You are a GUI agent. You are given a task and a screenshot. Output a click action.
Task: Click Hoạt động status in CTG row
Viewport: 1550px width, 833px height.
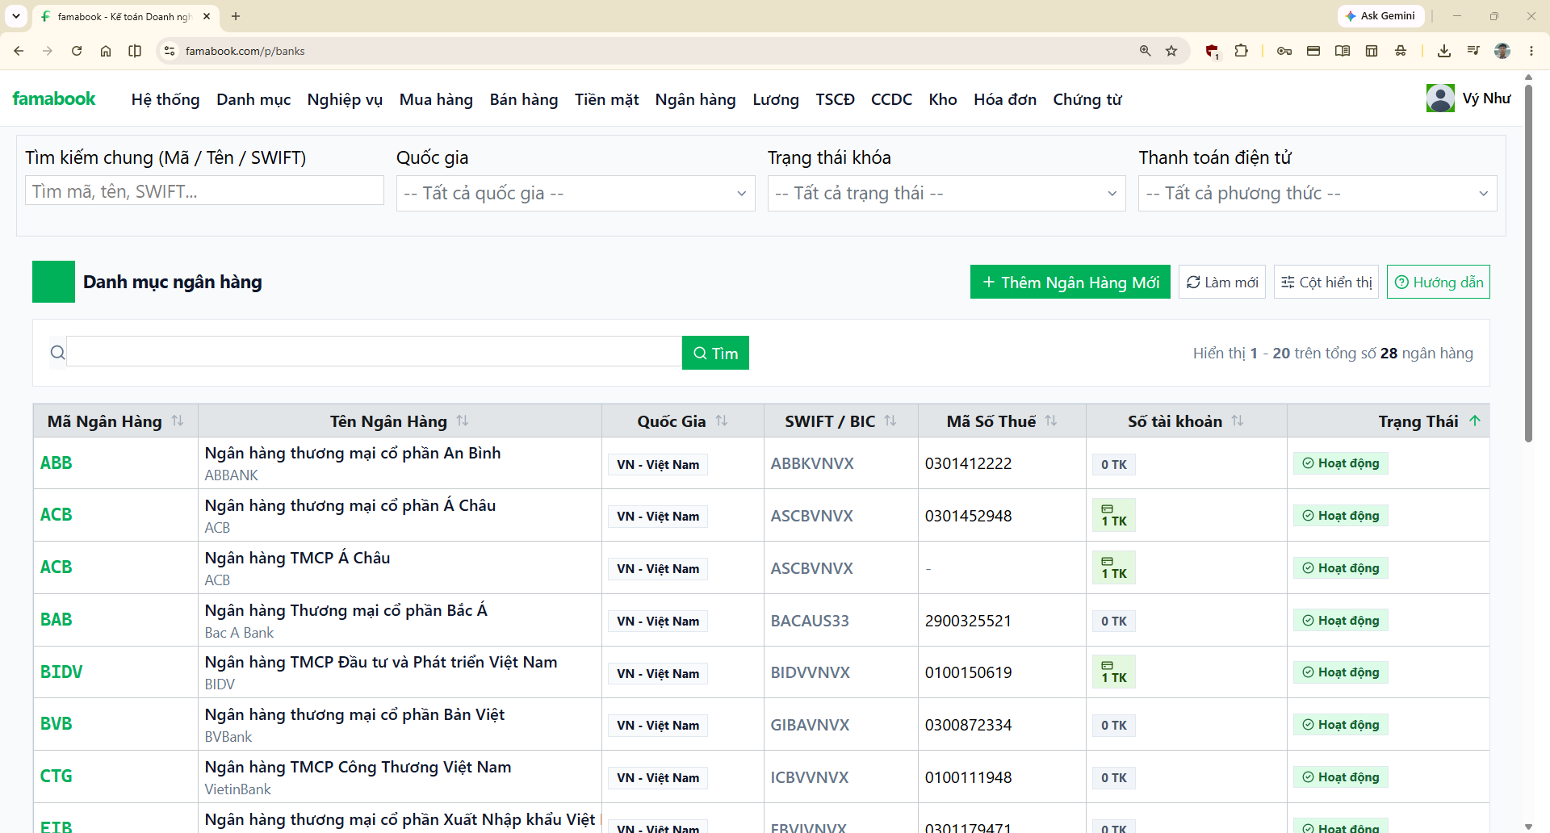coord(1341,777)
